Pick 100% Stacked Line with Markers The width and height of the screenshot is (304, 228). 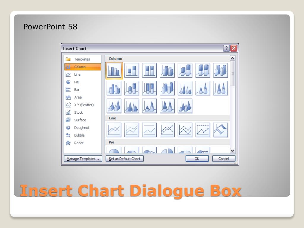(x=203, y=130)
